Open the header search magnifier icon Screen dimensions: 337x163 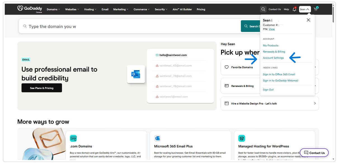click(263, 9)
